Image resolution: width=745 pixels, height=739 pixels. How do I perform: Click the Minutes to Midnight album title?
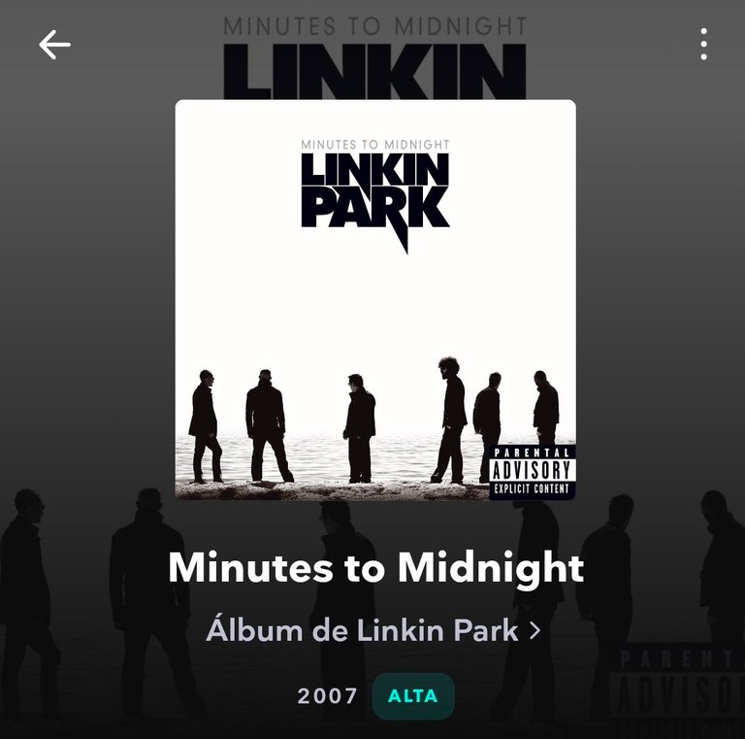[375, 567]
